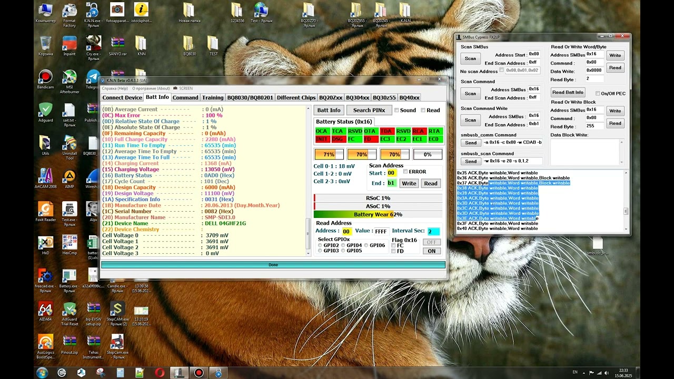Open the Pinout.zip archive icon
674x379 pixels.
pos(69,345)
